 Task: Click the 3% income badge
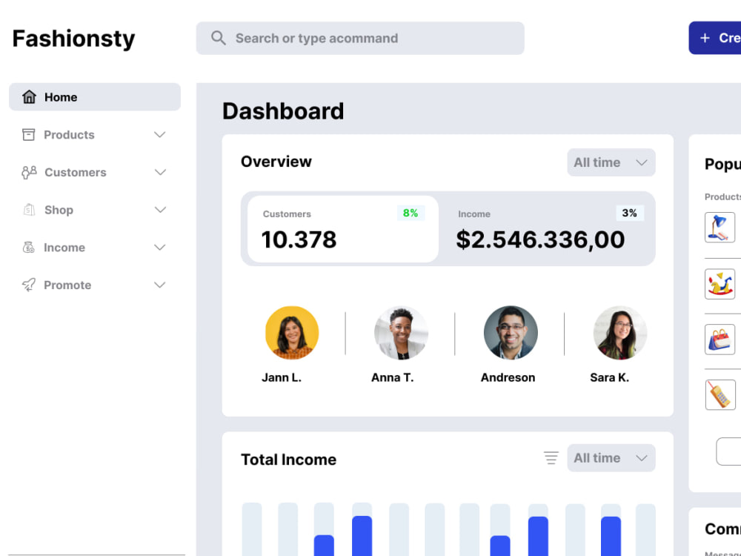[x=629, y=213]
